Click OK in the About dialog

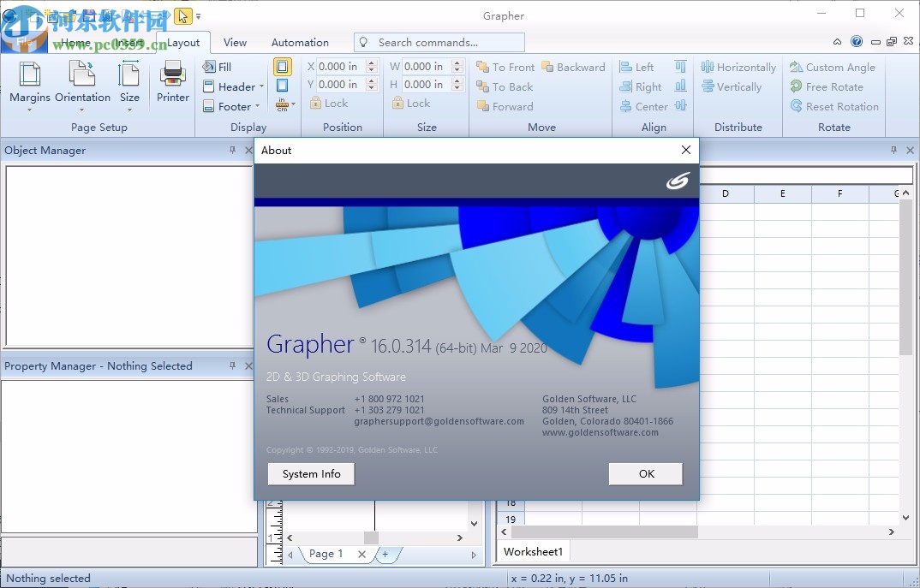[x=645, y=473]
